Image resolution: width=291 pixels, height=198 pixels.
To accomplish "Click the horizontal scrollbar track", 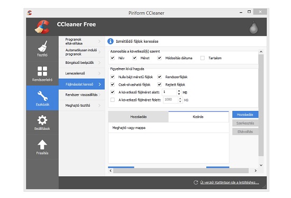I will [x=181, y=171].
